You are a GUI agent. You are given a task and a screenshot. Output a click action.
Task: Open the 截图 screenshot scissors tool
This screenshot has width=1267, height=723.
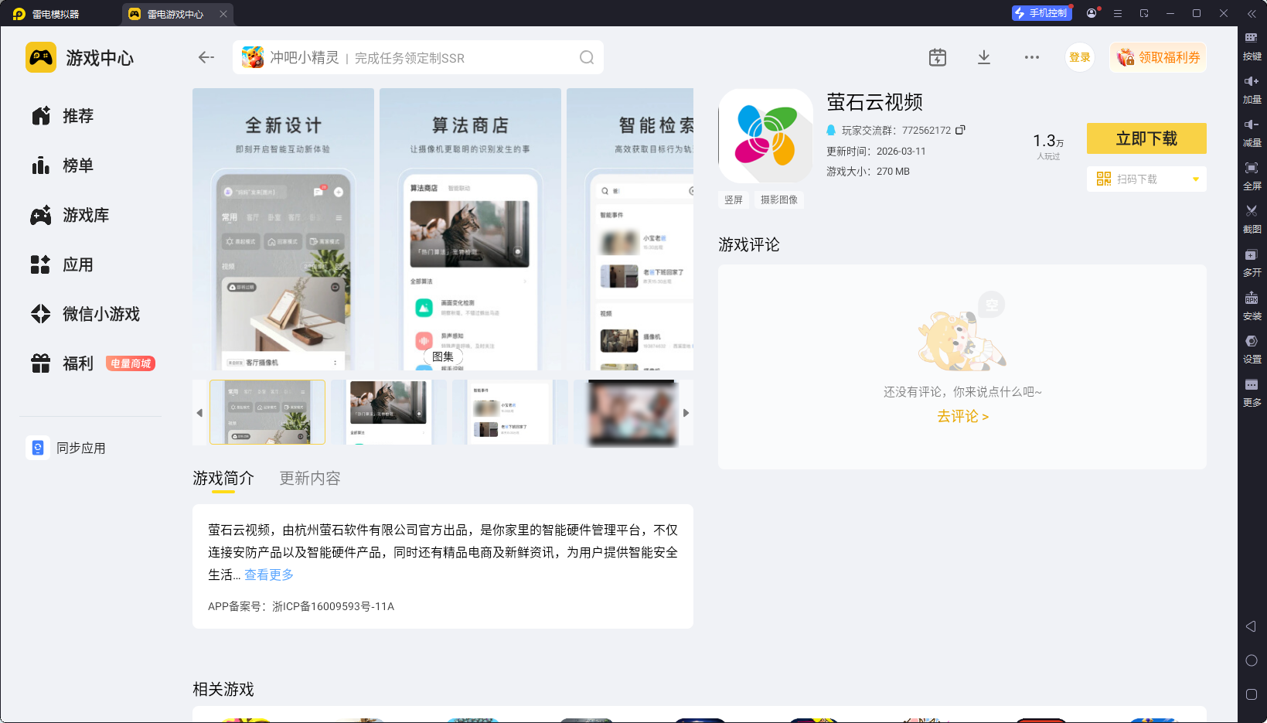click(x=1252, y=217)
